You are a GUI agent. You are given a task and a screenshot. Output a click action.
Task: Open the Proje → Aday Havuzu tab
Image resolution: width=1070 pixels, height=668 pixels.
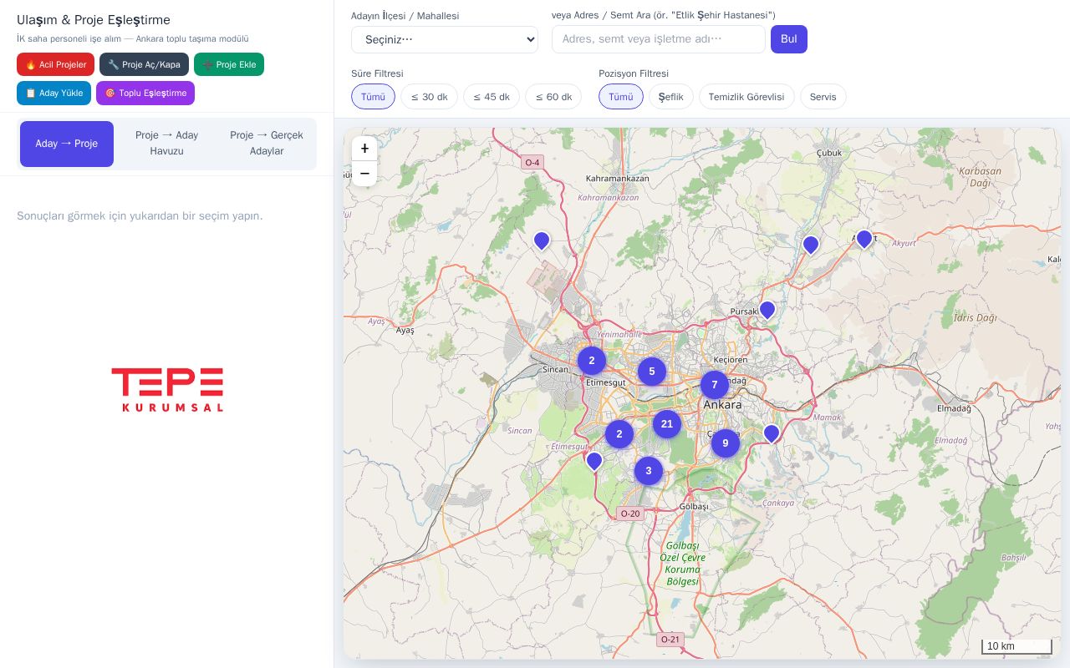click(x=166, y=144)
